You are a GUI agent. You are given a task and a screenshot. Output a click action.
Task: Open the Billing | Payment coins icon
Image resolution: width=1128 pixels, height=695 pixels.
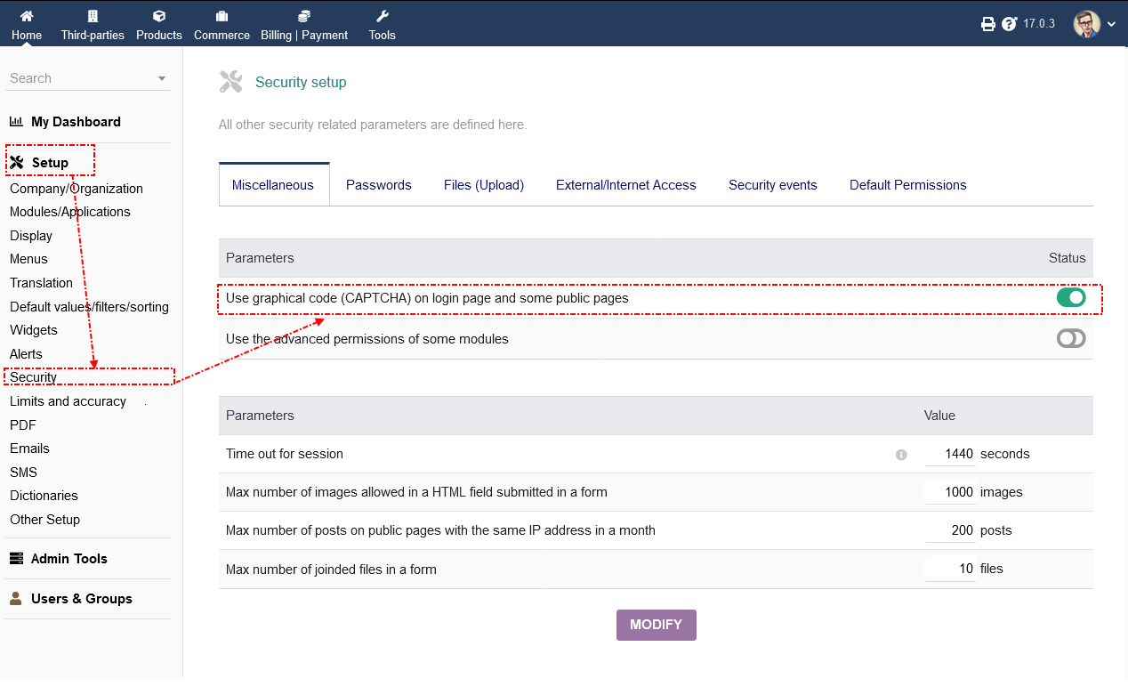coord(304,16)
